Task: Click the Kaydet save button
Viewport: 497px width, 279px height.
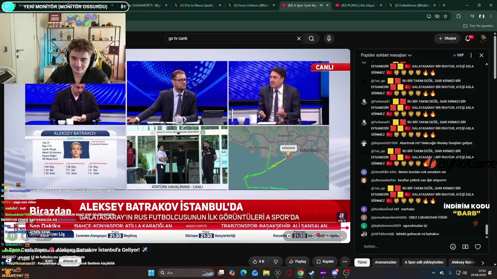Action: pos(325,262)
